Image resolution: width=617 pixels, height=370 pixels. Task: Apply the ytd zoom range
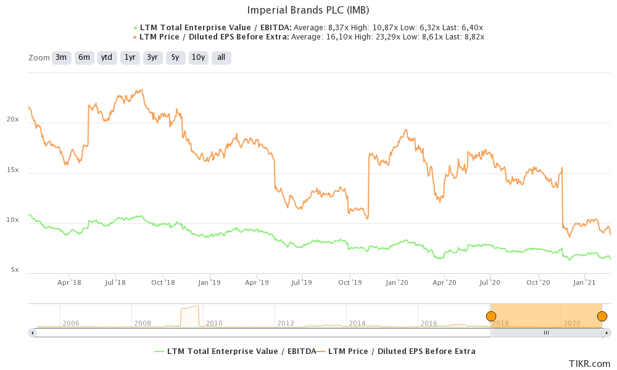[x=107, y=57]
